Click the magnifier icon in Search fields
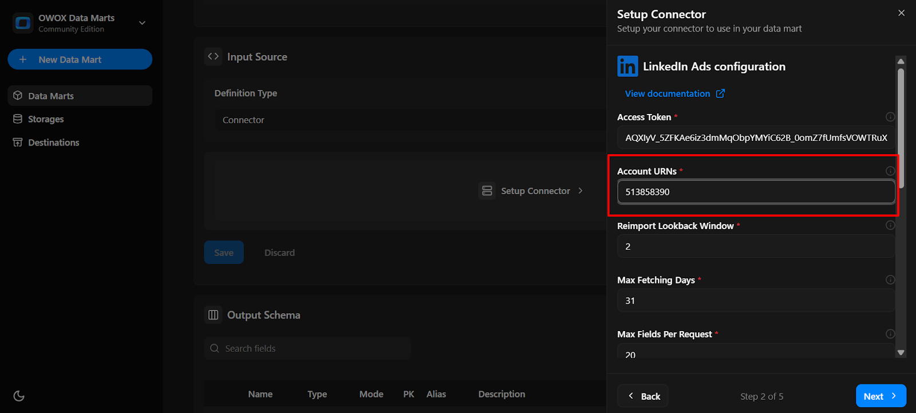Viewport: 916px width, 413px height. 215,348
